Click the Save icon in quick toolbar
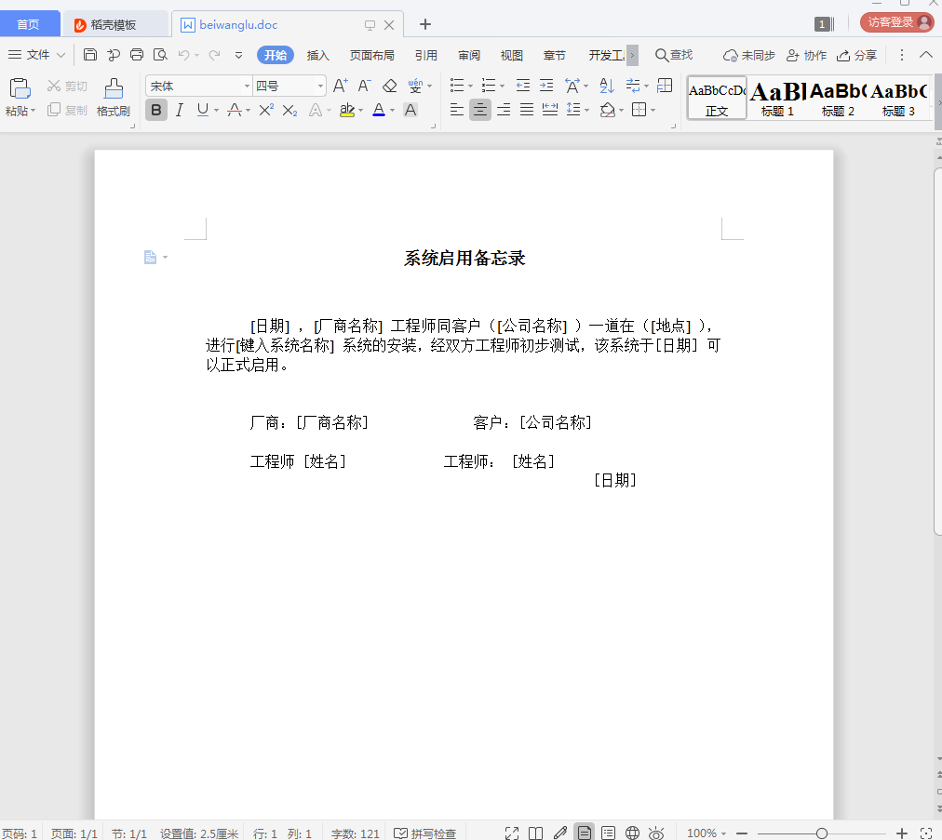This screenshot has width=942, height=840. click(90, 55)
